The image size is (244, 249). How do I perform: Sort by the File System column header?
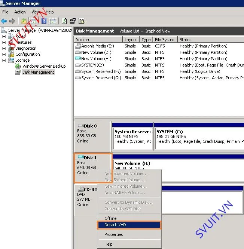165,40
